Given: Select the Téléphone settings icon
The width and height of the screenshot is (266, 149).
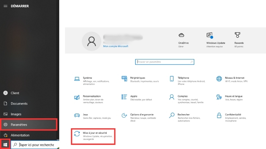Looking at the screenshot, I should [172, 79].
